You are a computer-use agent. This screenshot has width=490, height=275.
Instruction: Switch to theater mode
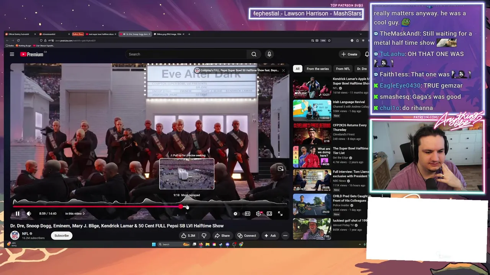269,214
